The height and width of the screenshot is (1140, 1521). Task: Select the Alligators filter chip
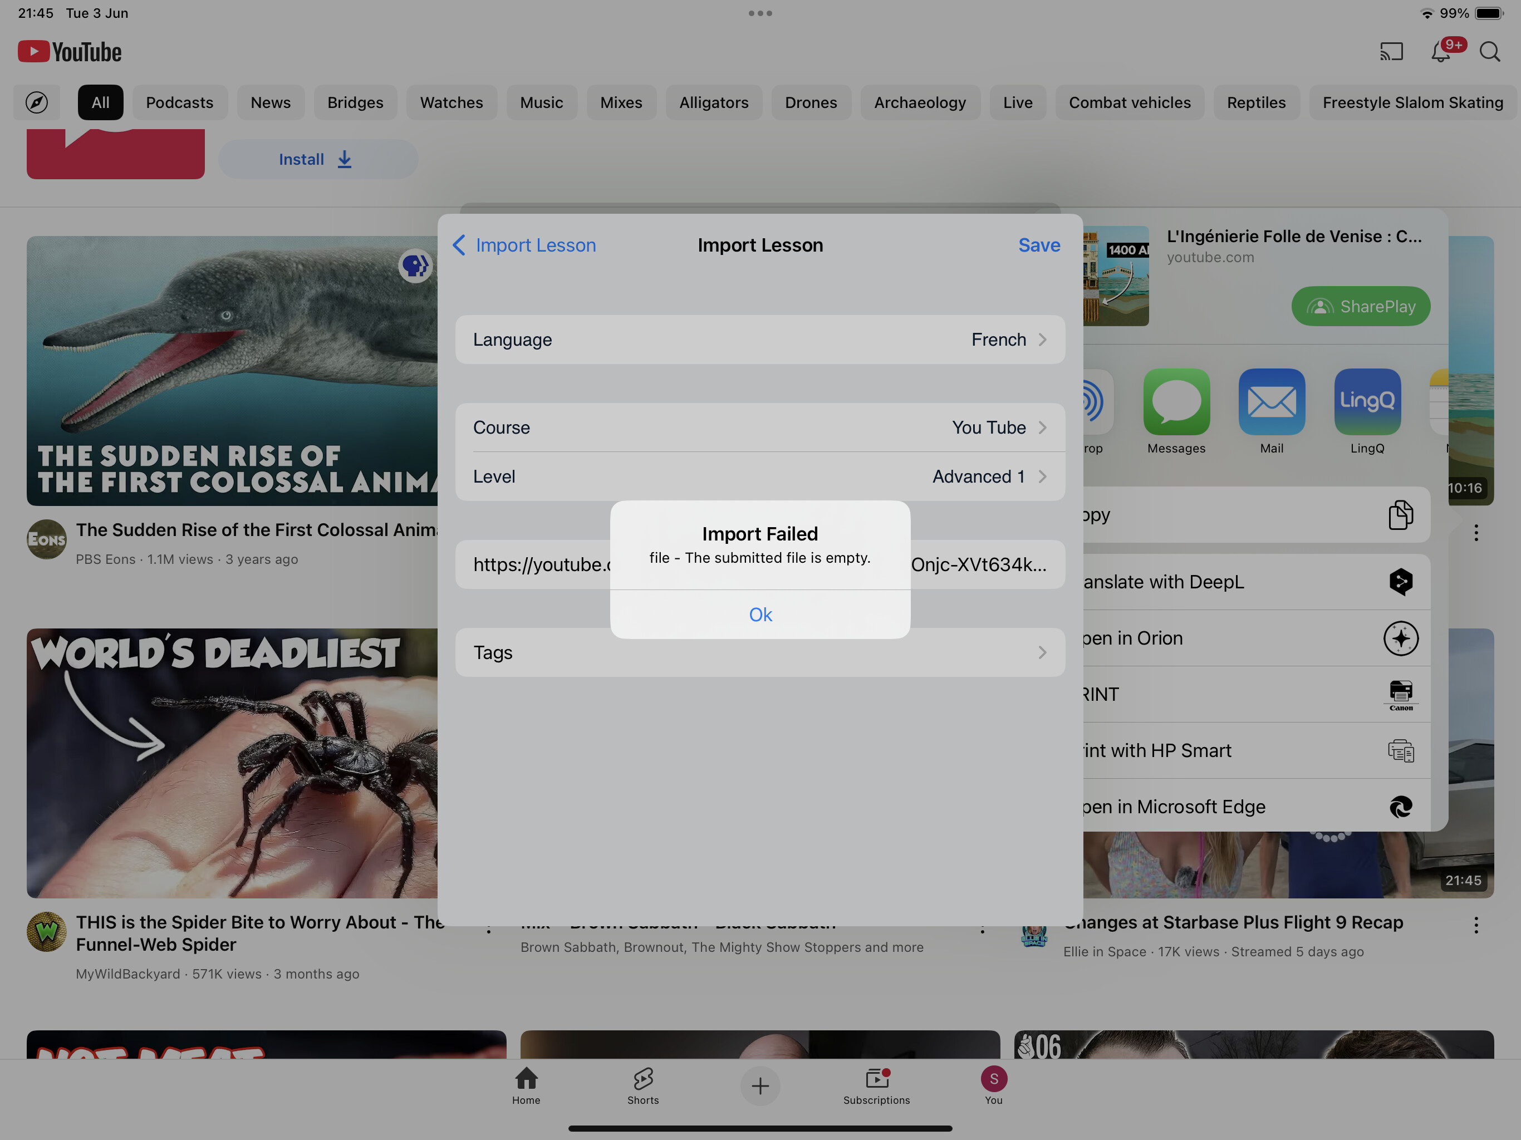coord(714,102)
